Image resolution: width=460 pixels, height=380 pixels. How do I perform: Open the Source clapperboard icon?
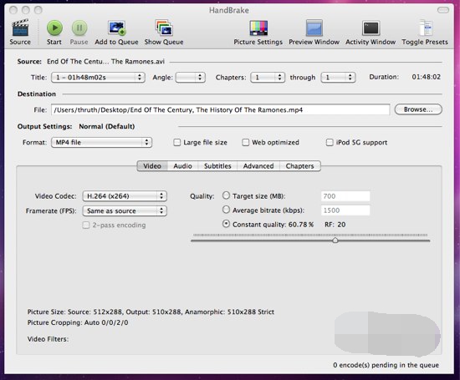(x=20, y=28)
